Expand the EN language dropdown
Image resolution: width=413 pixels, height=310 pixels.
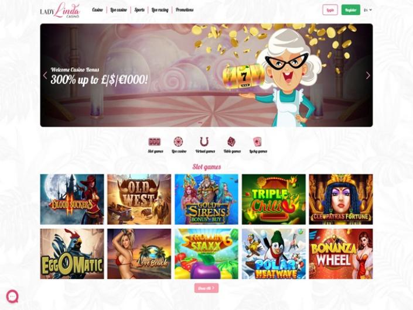pos(368,10)
